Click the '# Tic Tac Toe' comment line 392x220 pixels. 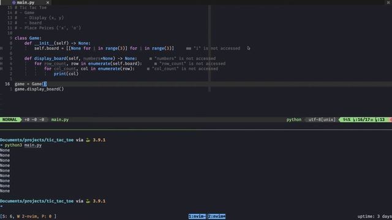(x=31, y=7)
